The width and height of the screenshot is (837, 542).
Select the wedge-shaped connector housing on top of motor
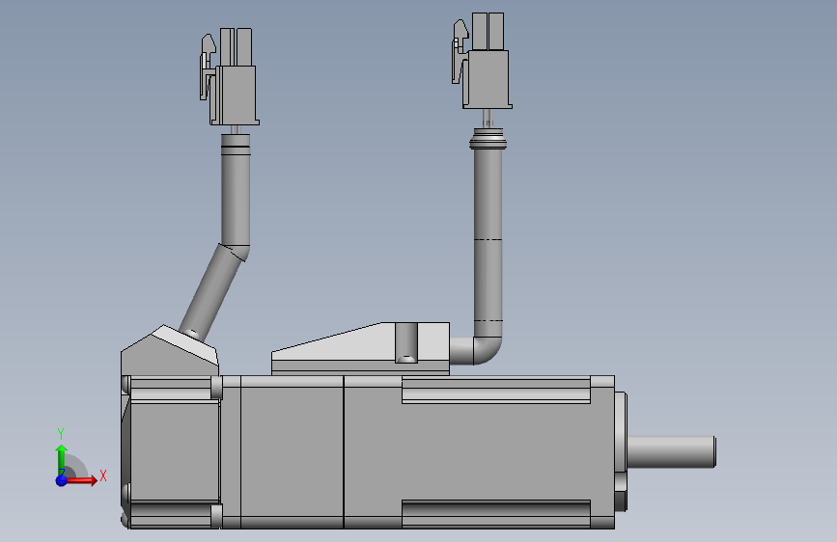pyautogui.click(x=361, y=348)
